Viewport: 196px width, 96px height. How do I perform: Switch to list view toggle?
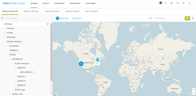click(193, 18)
